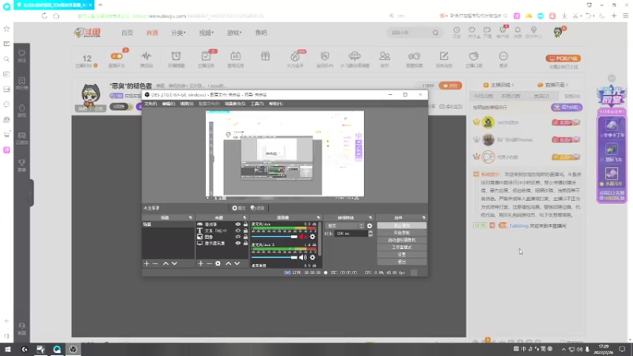Expand the 分类 dropdown in Douyu navigation
Viewport: 633px width, 356px height.
click(178, 32)
